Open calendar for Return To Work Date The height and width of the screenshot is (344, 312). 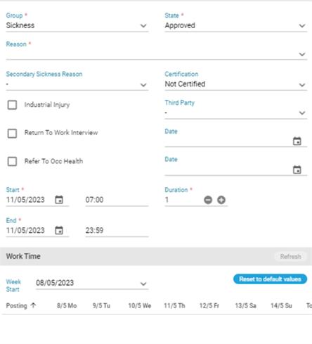297,141
